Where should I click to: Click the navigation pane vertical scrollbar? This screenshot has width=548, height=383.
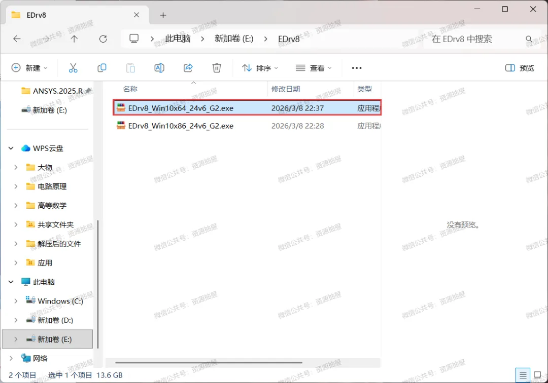pyautogui.click(x=98, y=284)
